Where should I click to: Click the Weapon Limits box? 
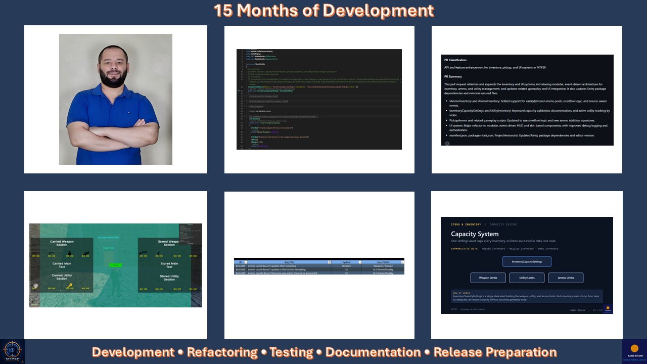tap(488, 278)
